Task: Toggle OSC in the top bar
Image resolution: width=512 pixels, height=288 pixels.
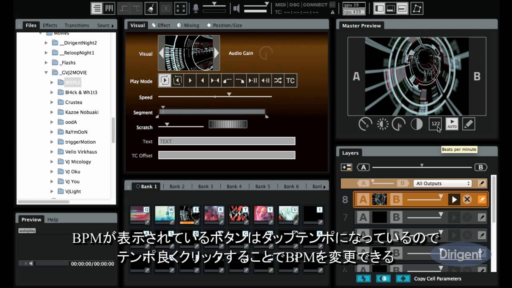Action: point(294,5)
